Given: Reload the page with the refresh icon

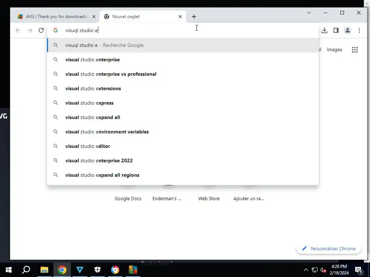Looking at the screenshot, I should pos(41,30).
